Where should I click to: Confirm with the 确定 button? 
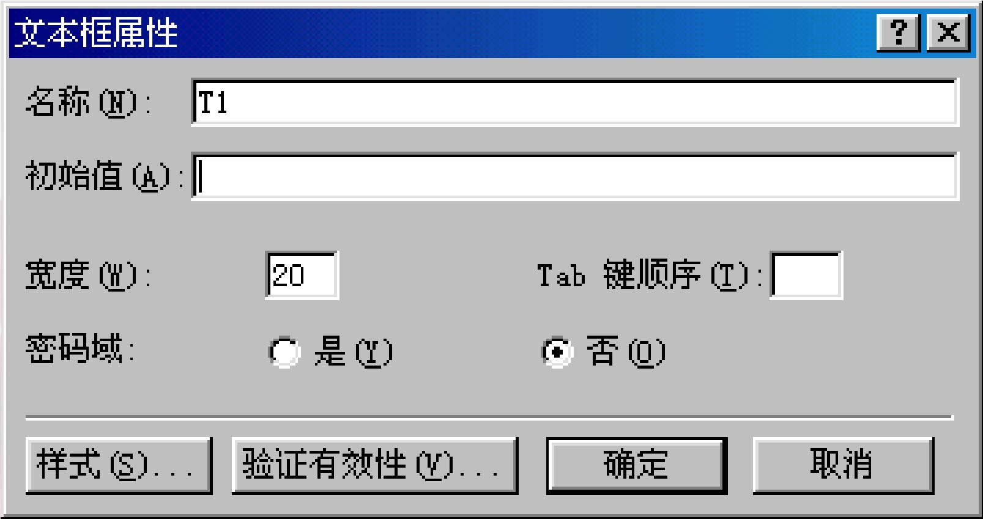pos(636,465)
